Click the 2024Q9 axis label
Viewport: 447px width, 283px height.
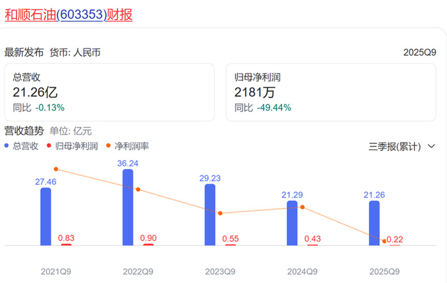302,272
